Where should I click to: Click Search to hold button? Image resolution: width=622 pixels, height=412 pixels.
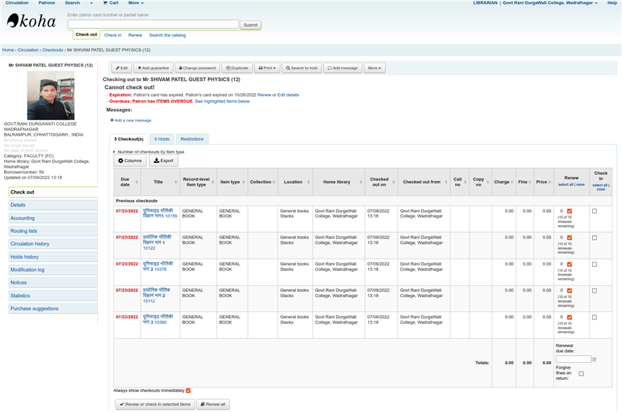click(x=301, y=68)
